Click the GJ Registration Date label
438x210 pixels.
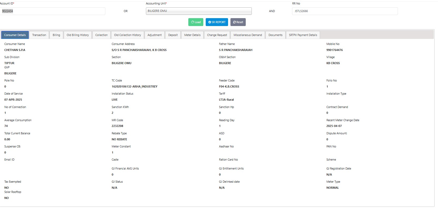coord(339,168)
